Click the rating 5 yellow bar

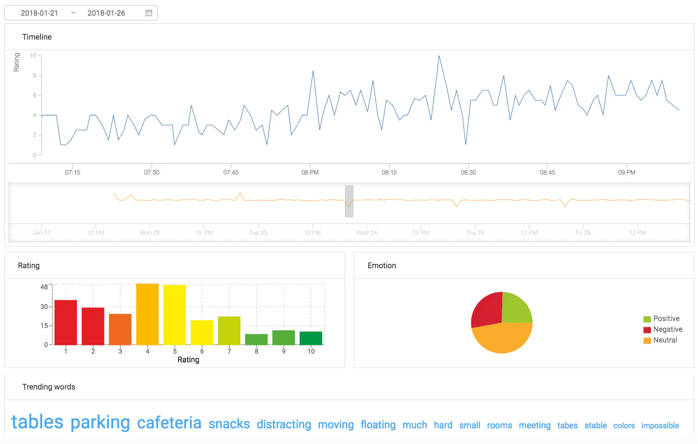click(x=175, y=315)
